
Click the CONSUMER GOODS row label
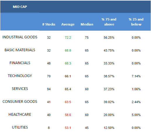[20, 102]
